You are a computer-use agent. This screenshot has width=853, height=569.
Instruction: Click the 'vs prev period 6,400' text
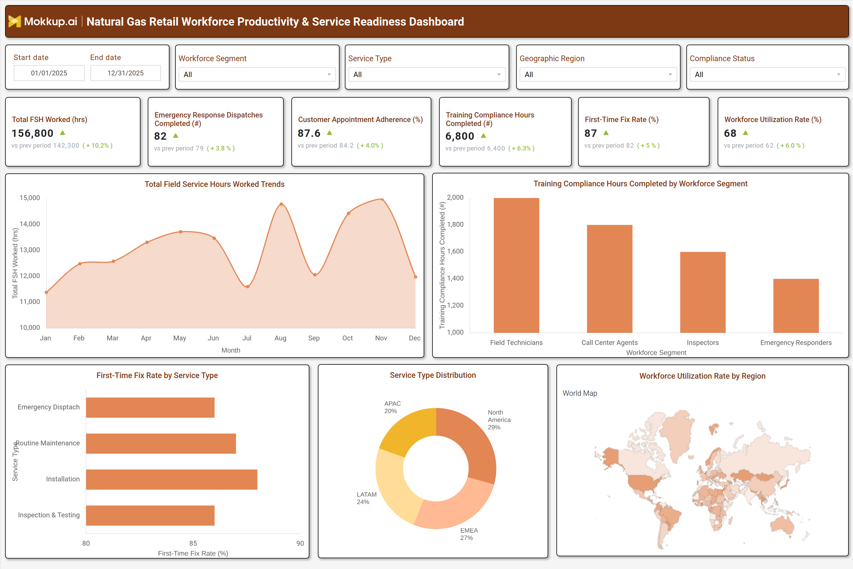pyautogui.click(x=475, y=149)
